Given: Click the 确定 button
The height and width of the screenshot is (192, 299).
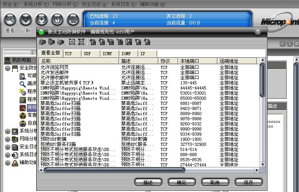Looking at the screenshot, I should (182, 182).
